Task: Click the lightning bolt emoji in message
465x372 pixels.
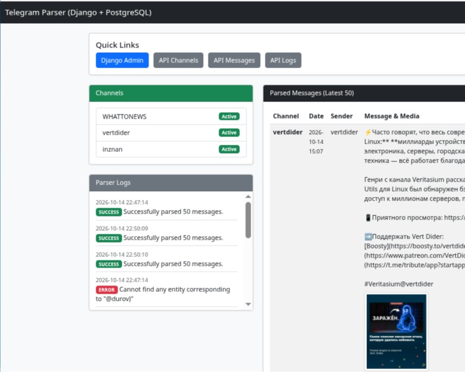Action: pos(368,132)
